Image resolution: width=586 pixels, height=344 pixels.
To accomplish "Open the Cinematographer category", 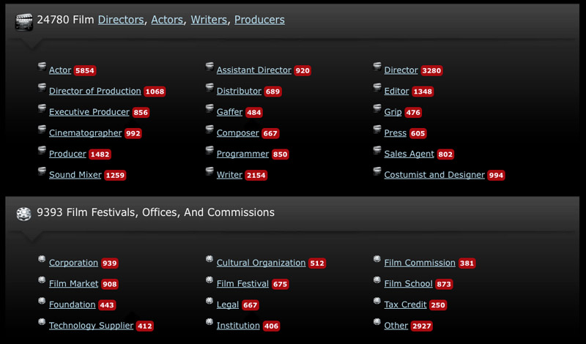I will click(x=85, y=133).
